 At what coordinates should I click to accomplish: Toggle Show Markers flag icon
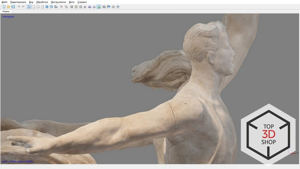pyautogui.click(x=109, y=7)
